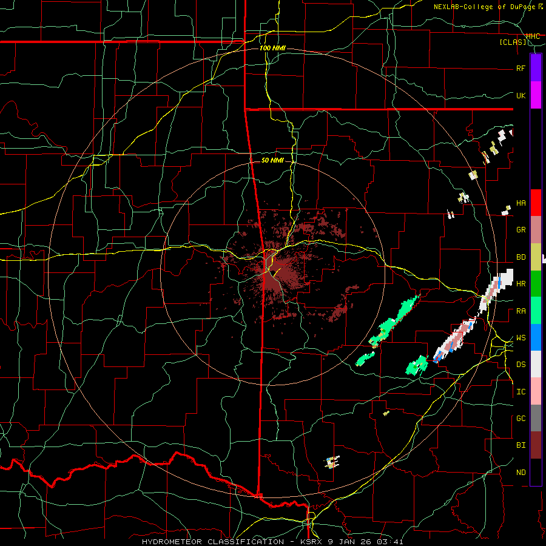Click the 'RA' legend label

pyautogui.click(x=521, y=311)
